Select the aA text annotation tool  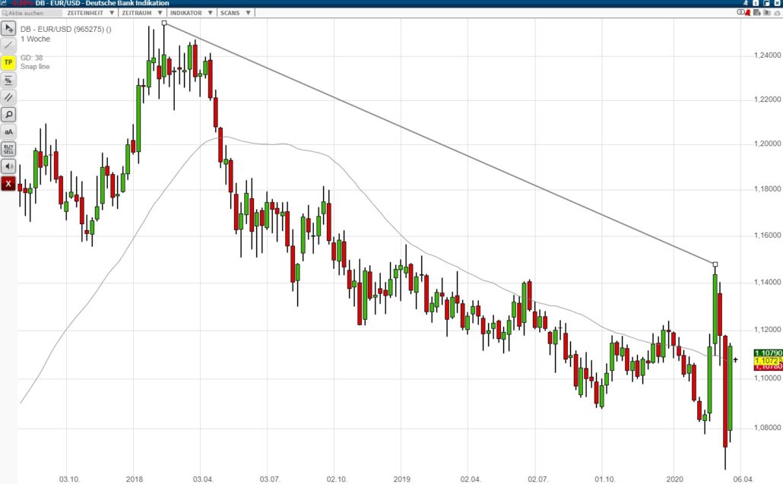(8, 131)
